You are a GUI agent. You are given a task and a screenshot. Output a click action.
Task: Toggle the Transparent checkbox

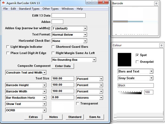(78, 103)
